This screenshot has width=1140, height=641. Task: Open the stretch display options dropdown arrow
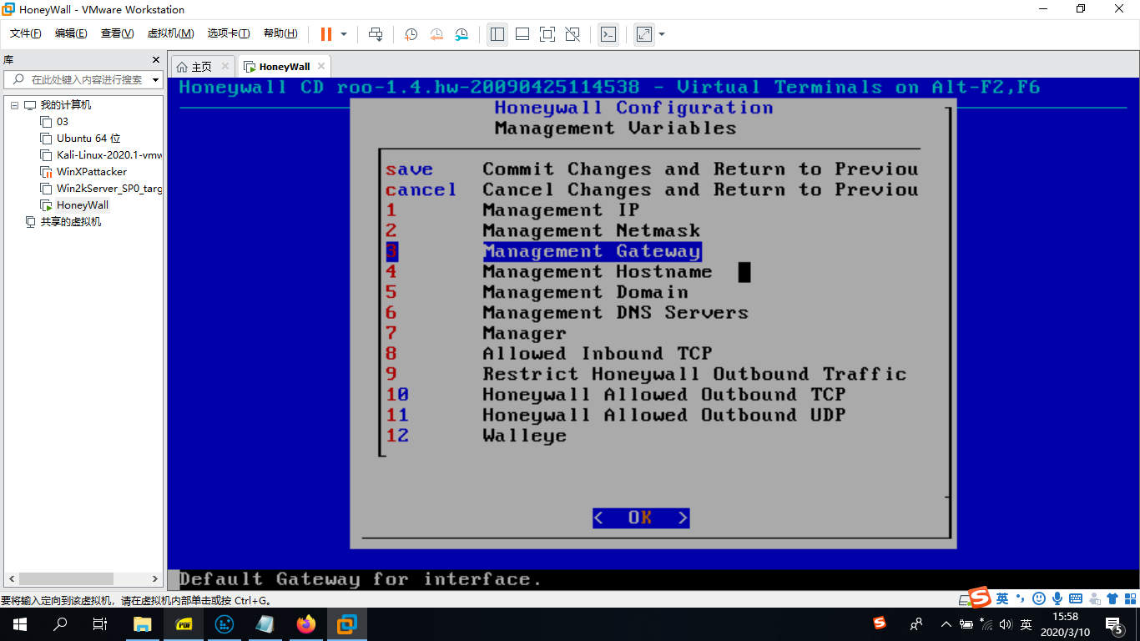[662, 34]
